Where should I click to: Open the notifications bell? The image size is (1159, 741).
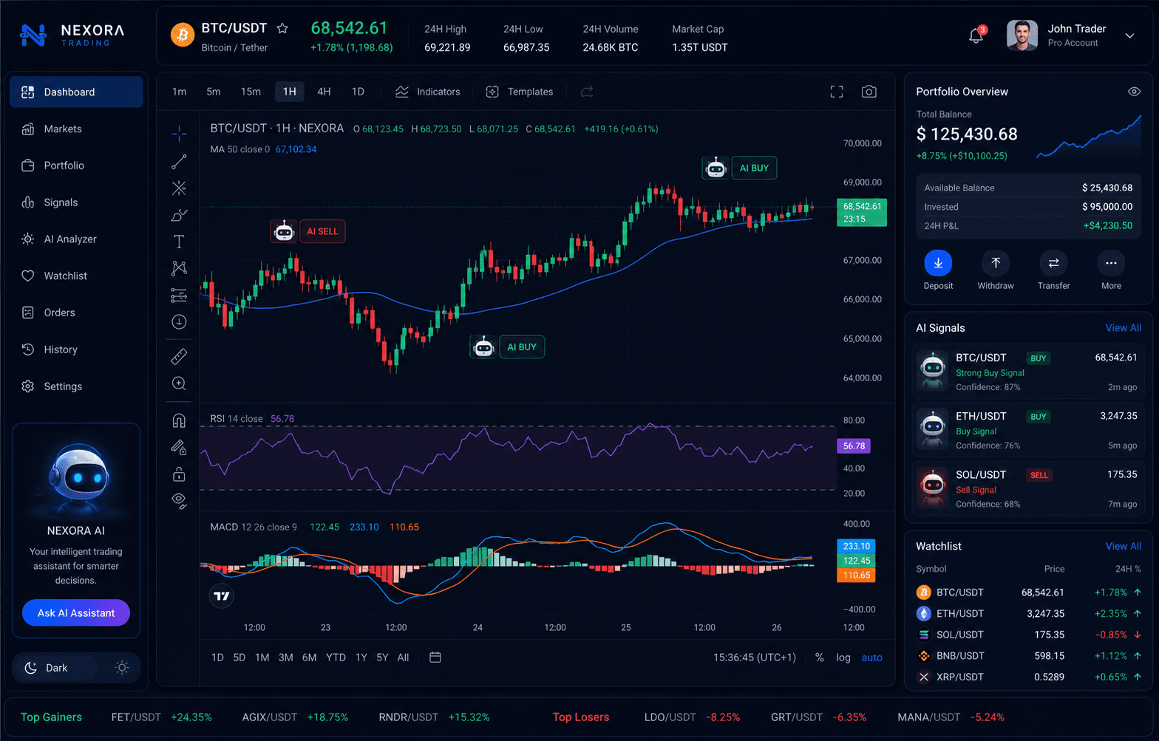click(976, 35)
